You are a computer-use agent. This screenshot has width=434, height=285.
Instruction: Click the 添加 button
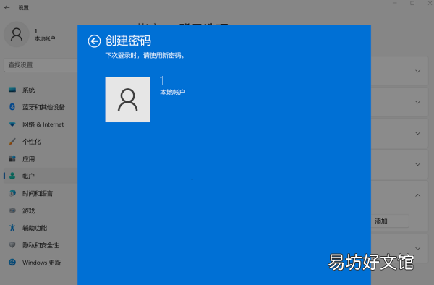[390, 221]
